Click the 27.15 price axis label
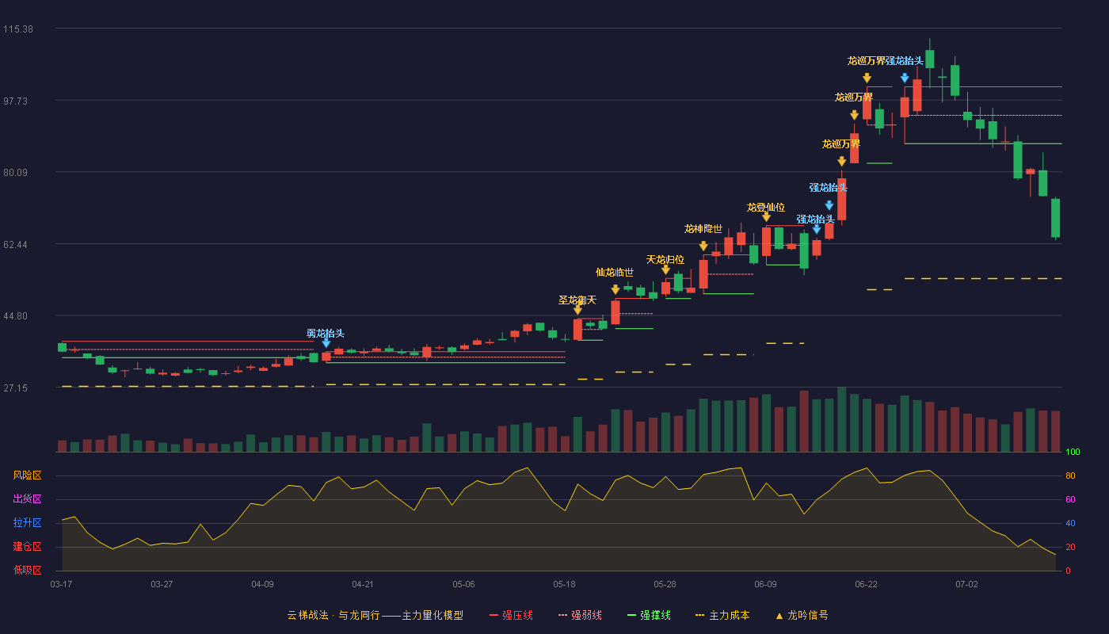Viewport: 1109px width, 634px height. 17,388
